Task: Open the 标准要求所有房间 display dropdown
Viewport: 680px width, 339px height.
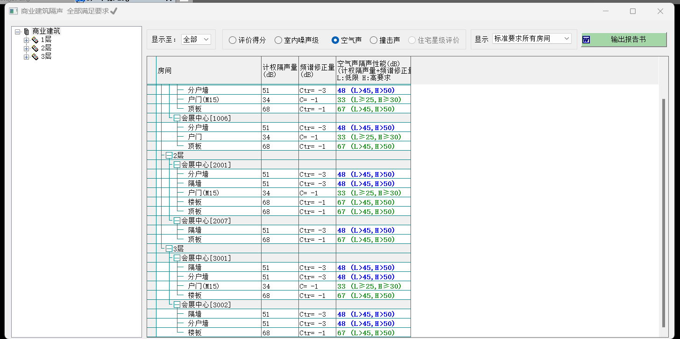Action: (x=531, y=39)
